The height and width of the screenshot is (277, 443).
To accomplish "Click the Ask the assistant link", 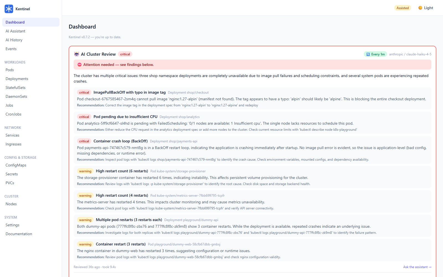I will point(417,267).
